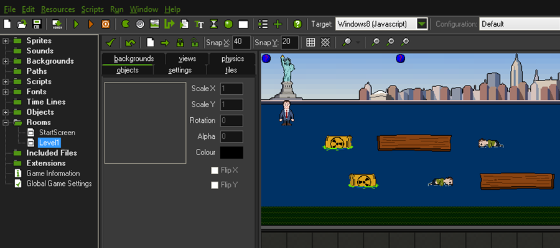Screen dimensions: 560x248
Task: Expand the Objects folder
Action: point(6,112)
